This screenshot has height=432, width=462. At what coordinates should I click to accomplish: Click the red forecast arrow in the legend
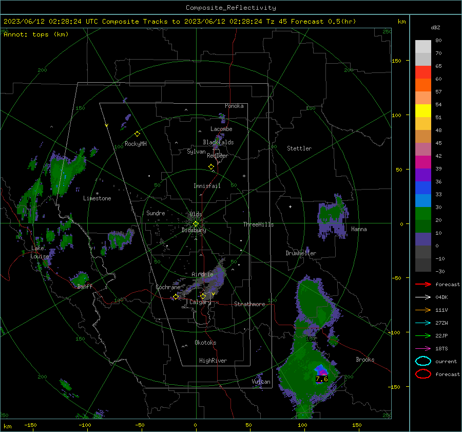423,284
